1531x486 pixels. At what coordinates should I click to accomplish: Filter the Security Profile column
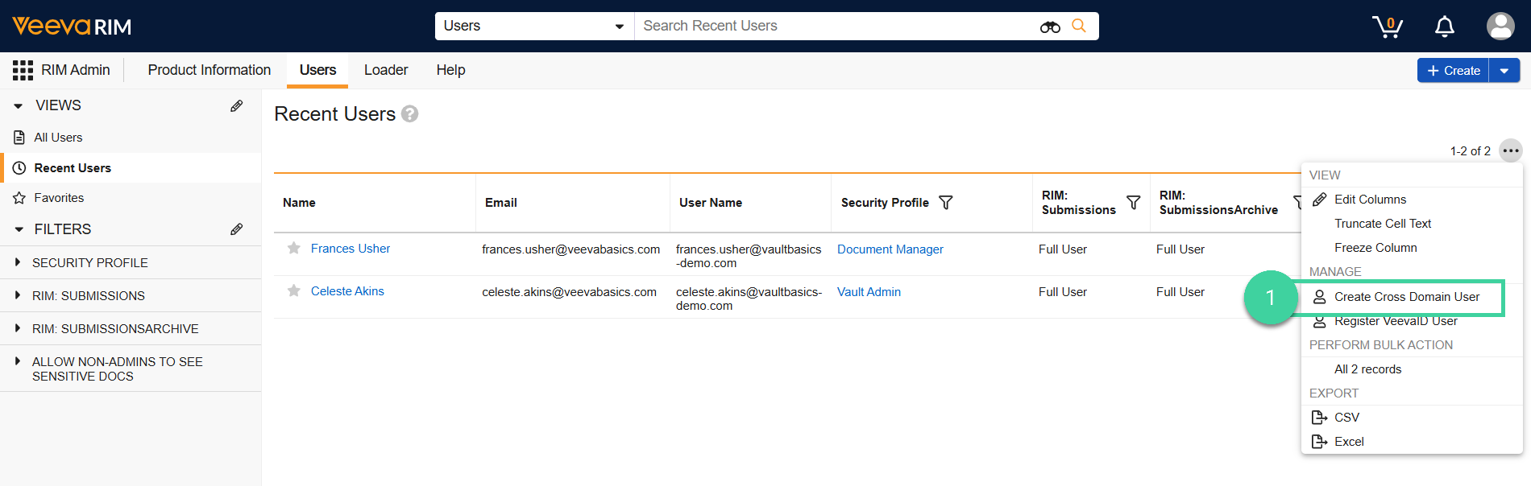[x=946, y=203]
